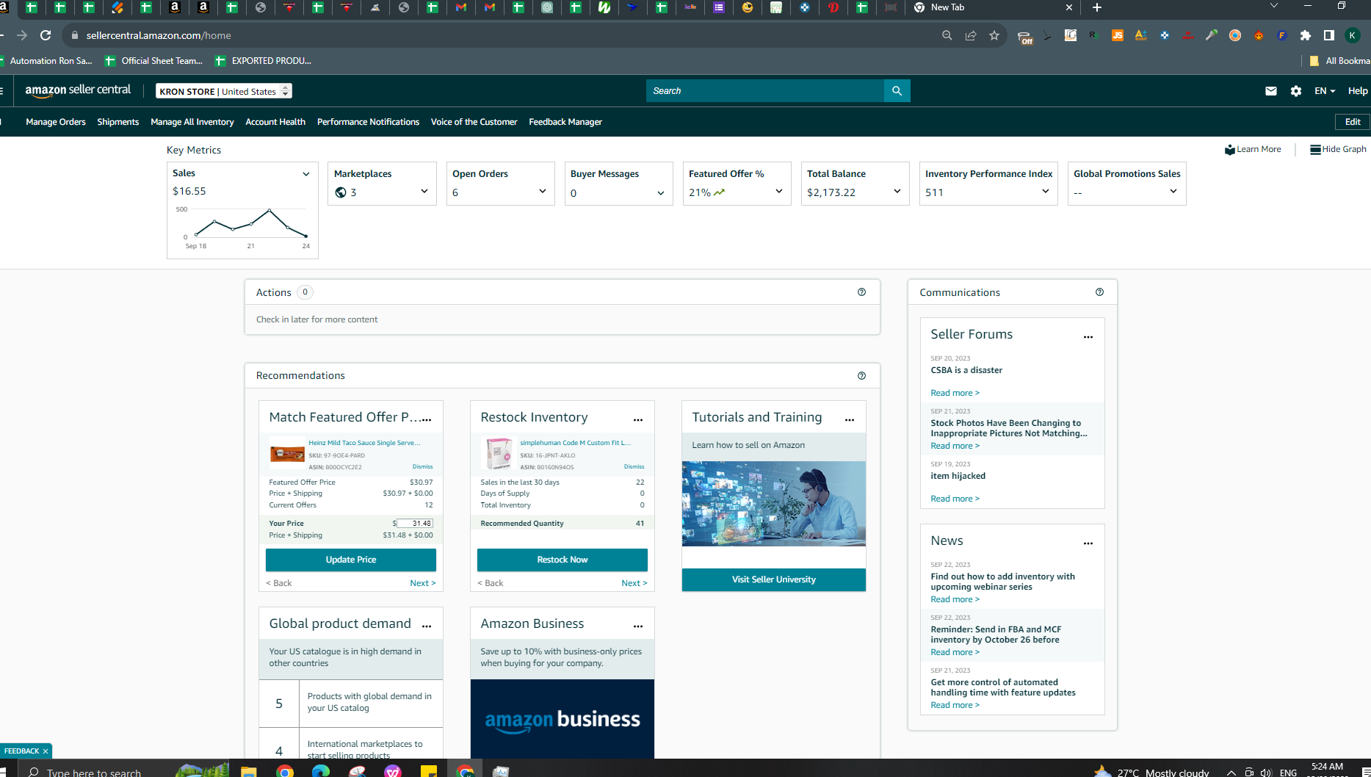The height and width of the screenshot is (777, 1371).
Task: Click the Tutorials and Training video thumbnail
Action: tap(774, 504)
